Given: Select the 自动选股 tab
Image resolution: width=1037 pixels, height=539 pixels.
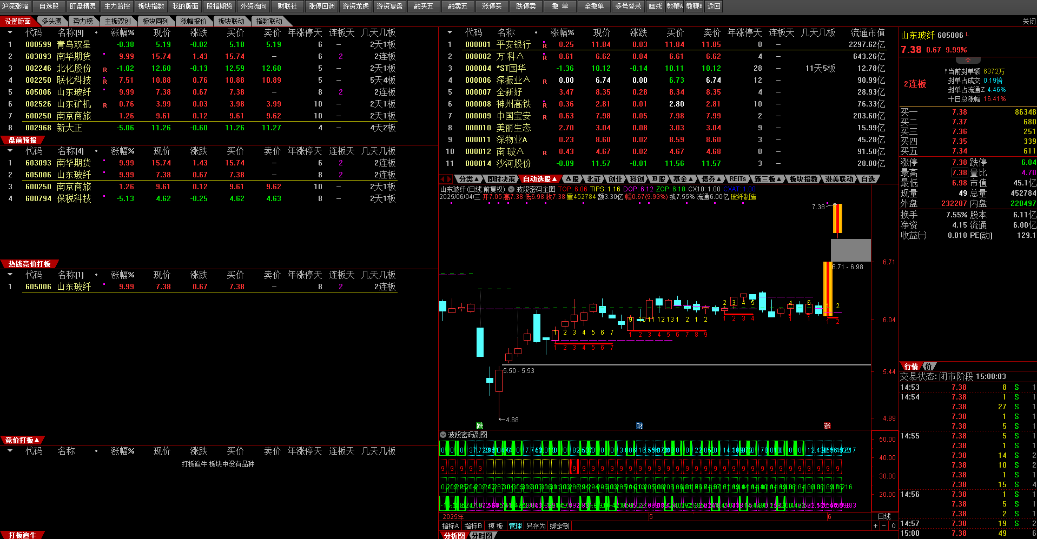Looking at the screenshot, I should tap(539, 179).
